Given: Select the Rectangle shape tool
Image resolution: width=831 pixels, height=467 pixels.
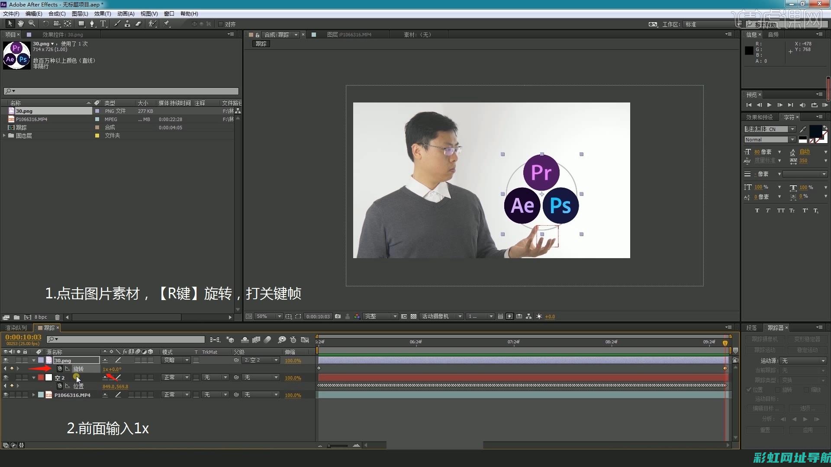Looking at the screenshot, I should [x=81, y=24].
